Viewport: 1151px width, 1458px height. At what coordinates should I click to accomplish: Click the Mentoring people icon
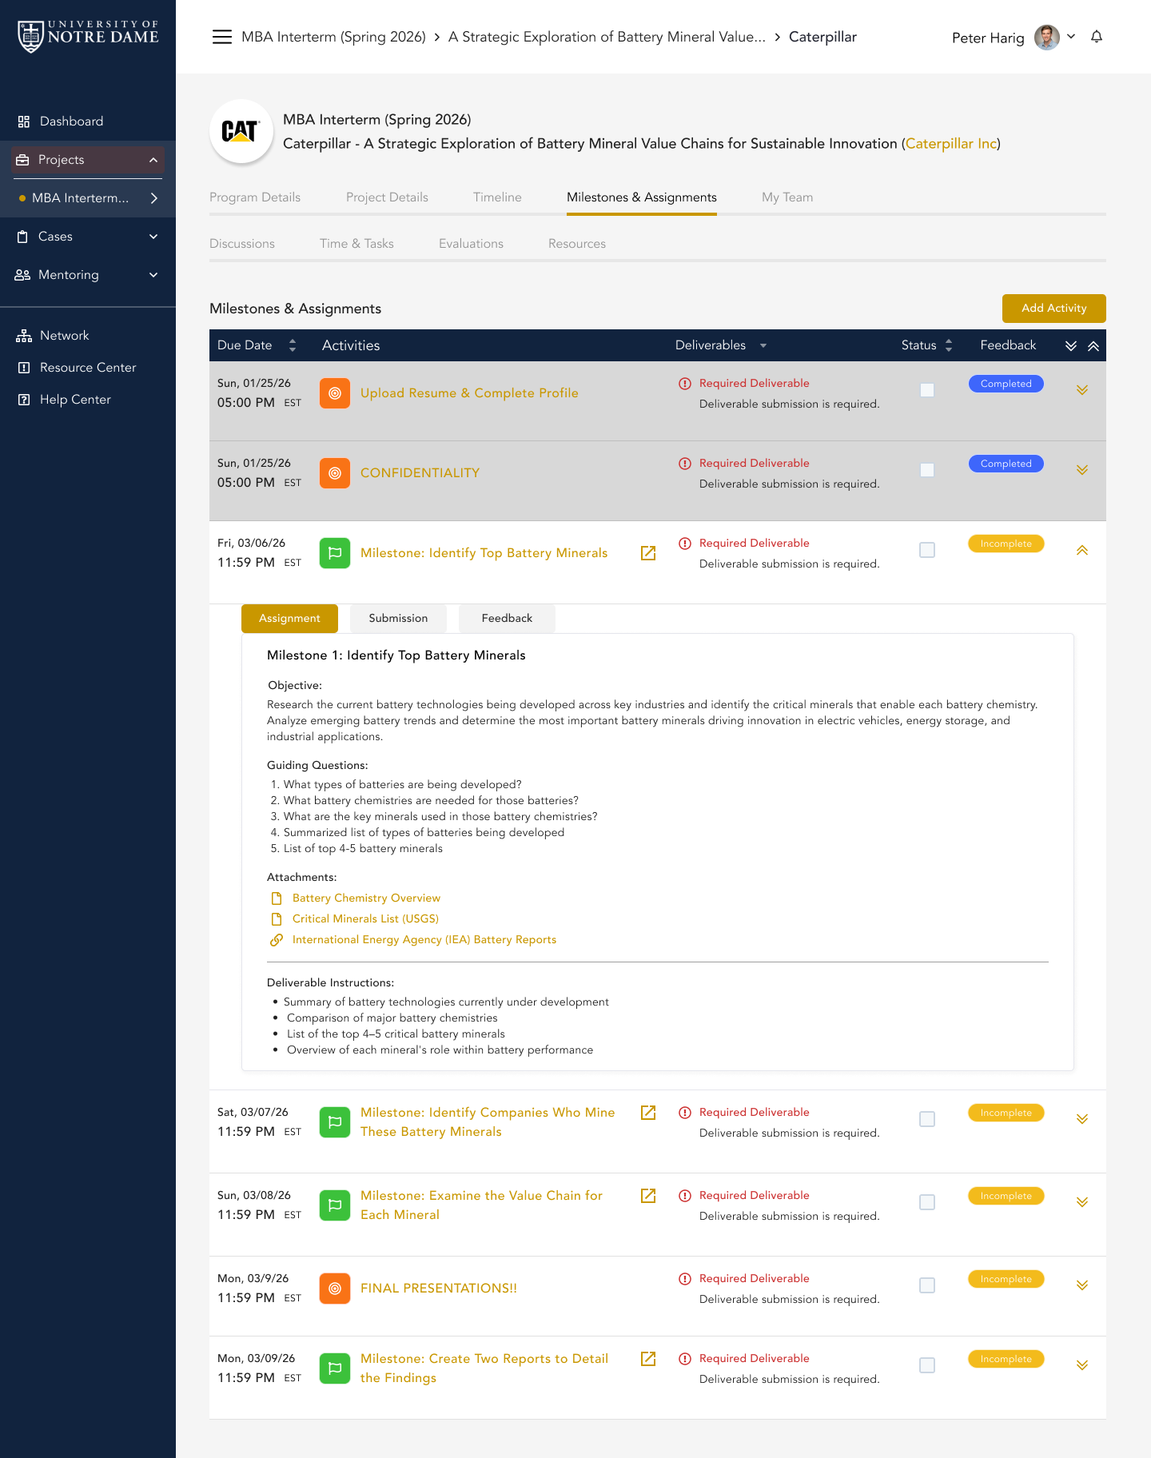(x=22, y=275)
